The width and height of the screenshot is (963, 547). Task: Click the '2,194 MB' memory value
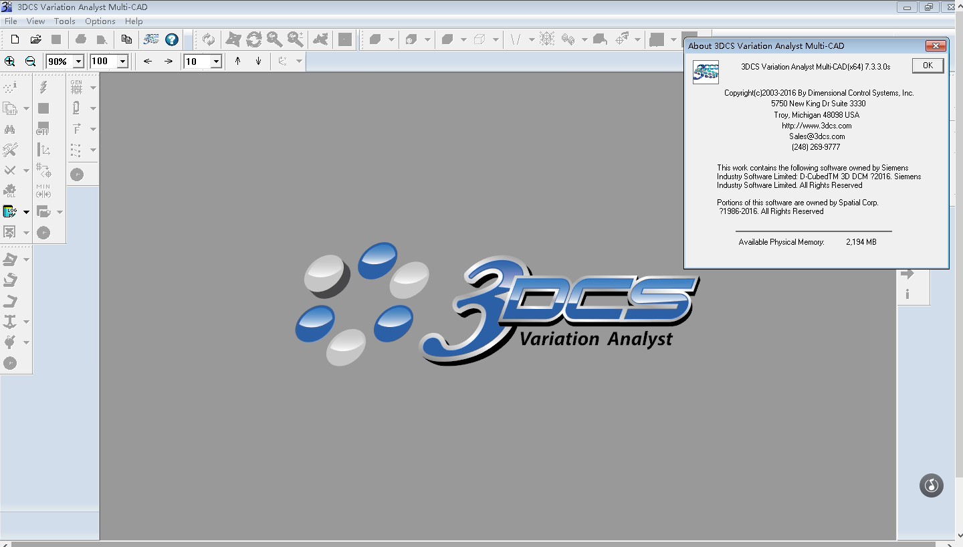coord(861,242)
